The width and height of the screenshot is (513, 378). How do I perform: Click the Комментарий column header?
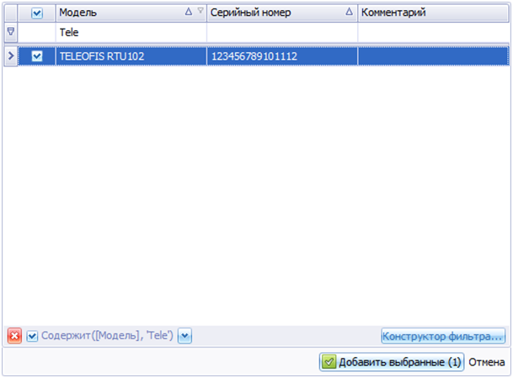pos(434,13)
